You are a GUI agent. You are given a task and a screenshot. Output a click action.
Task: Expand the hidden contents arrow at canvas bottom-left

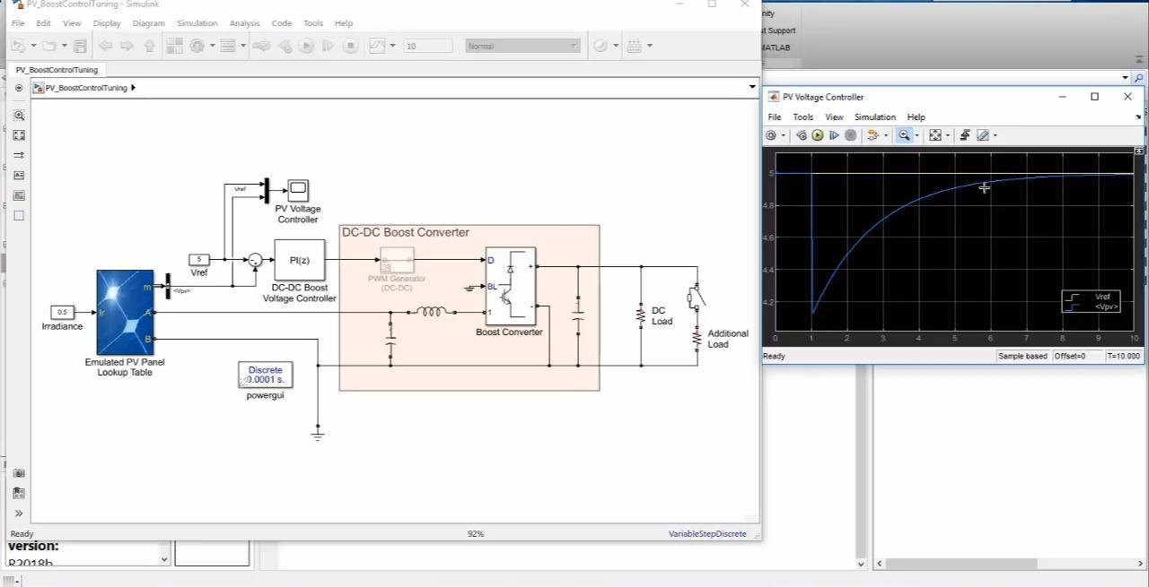tap(19, 513)
